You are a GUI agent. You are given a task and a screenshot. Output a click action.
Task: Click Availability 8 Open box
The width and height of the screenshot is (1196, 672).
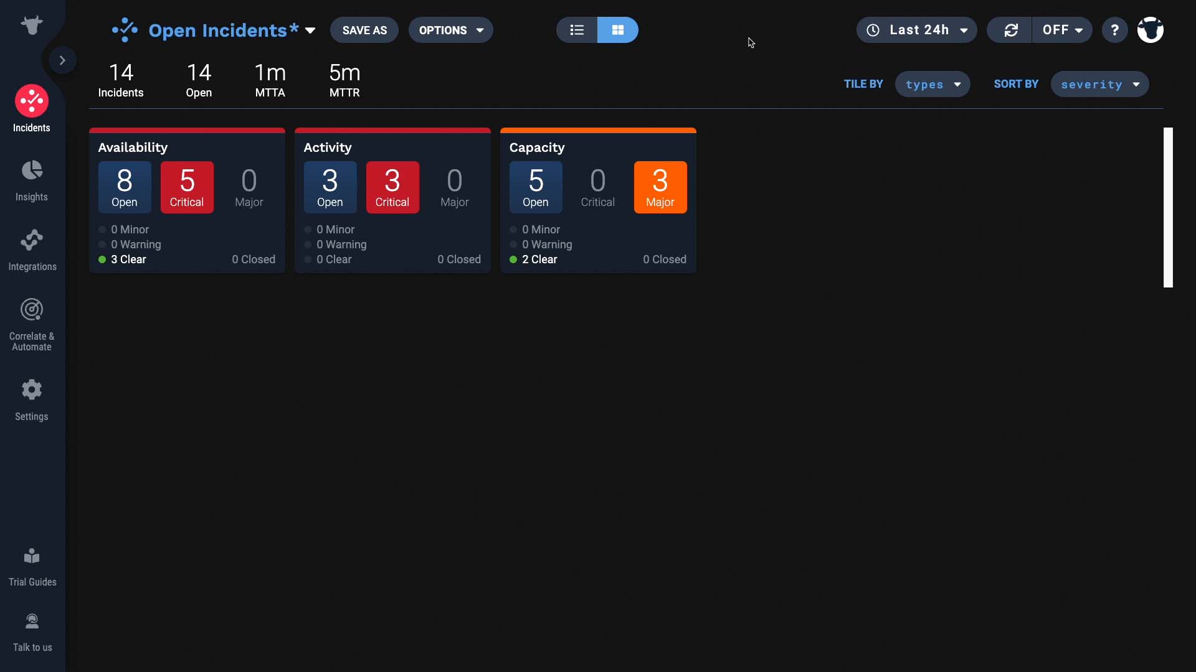[125, 187]
